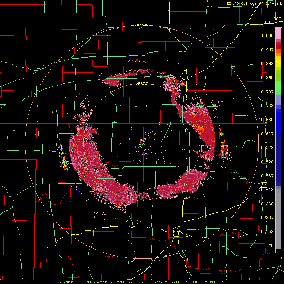Screen dimensions: 284x284
Task: Pick the light pink band topping the color bar
Action: (x=279, y=33)
